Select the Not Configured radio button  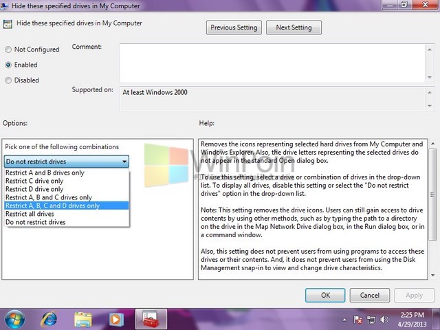pos(8,49)
